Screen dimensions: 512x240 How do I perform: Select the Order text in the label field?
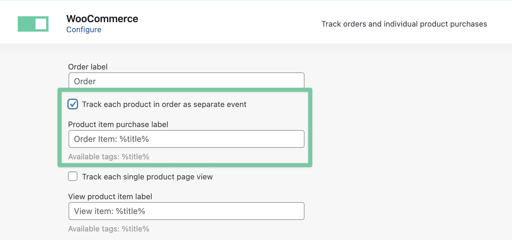pos(85,81)
